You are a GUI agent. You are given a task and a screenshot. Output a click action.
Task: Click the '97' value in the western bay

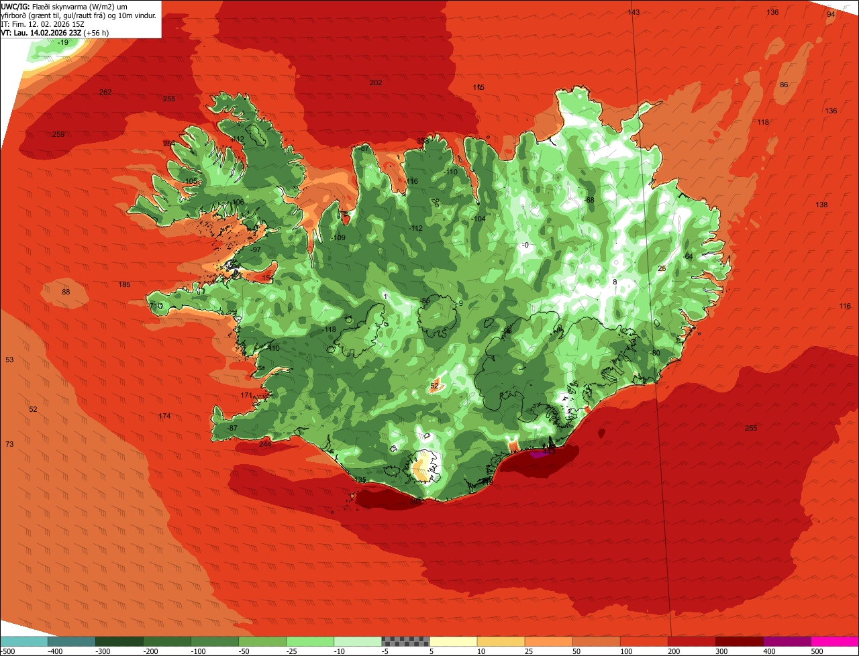tap(256, 250)
